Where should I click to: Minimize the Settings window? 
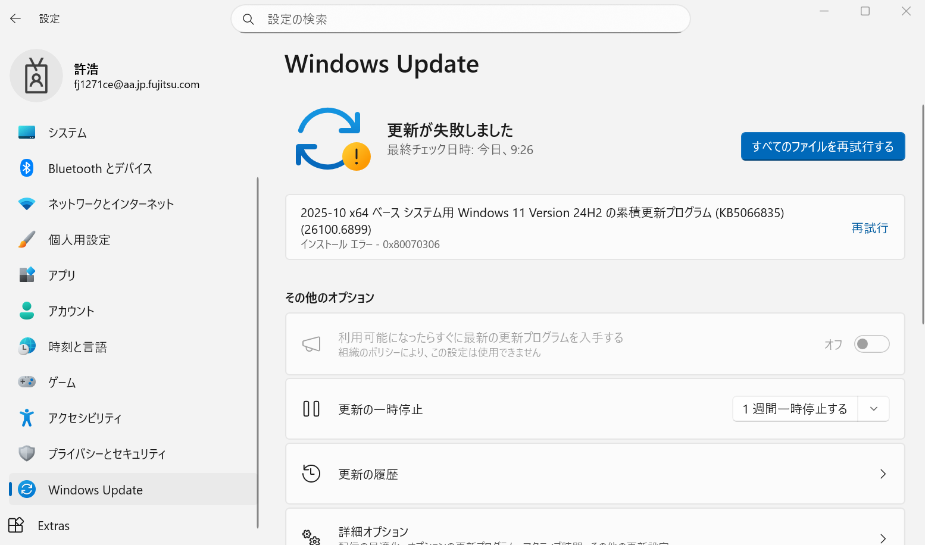824,11
